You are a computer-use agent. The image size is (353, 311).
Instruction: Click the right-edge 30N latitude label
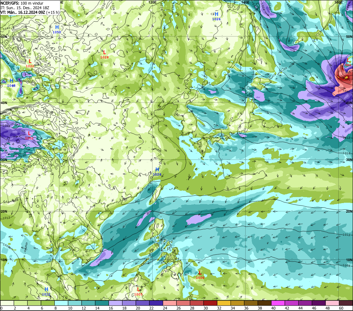click(x=349, y=160)
